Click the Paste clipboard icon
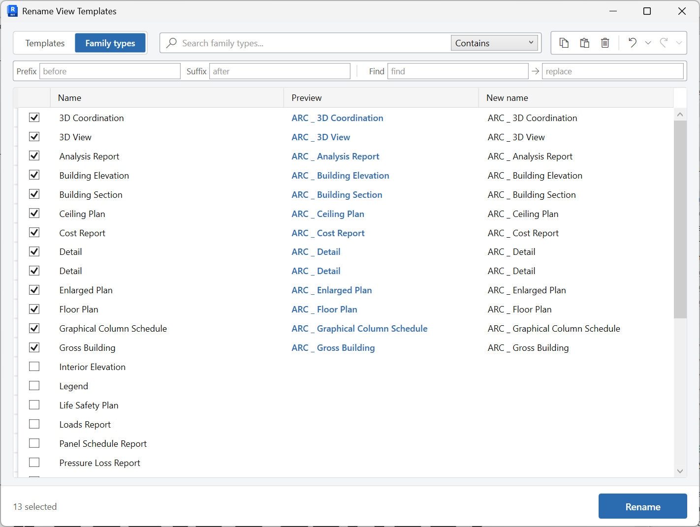700x527 pixels. click(585, 43)
